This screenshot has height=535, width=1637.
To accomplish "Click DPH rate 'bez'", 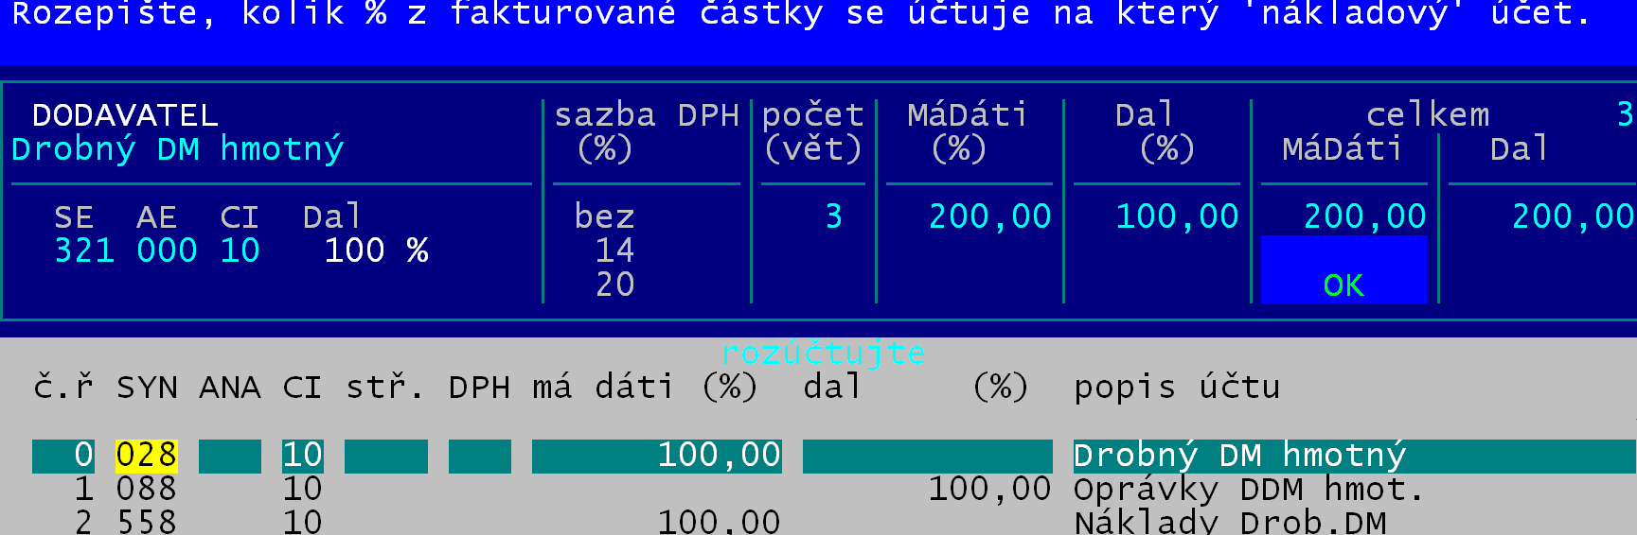I will point(604,217).
